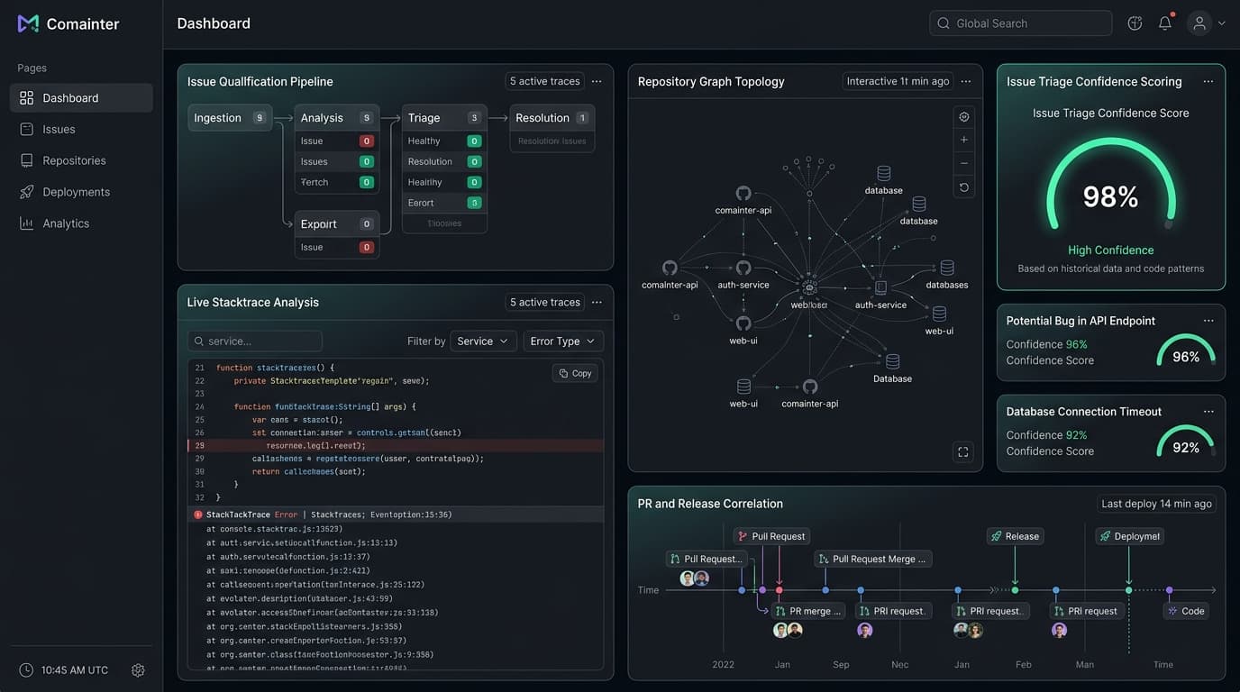Zoom out on the repository graph
This screenshot has width=1240, height=692.
pyautogui.click(x=964, y=163)
